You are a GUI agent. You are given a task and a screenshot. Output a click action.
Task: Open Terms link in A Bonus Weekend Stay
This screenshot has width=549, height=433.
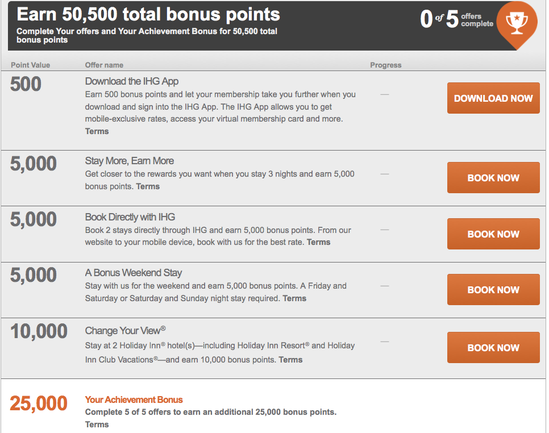point(294,298)
